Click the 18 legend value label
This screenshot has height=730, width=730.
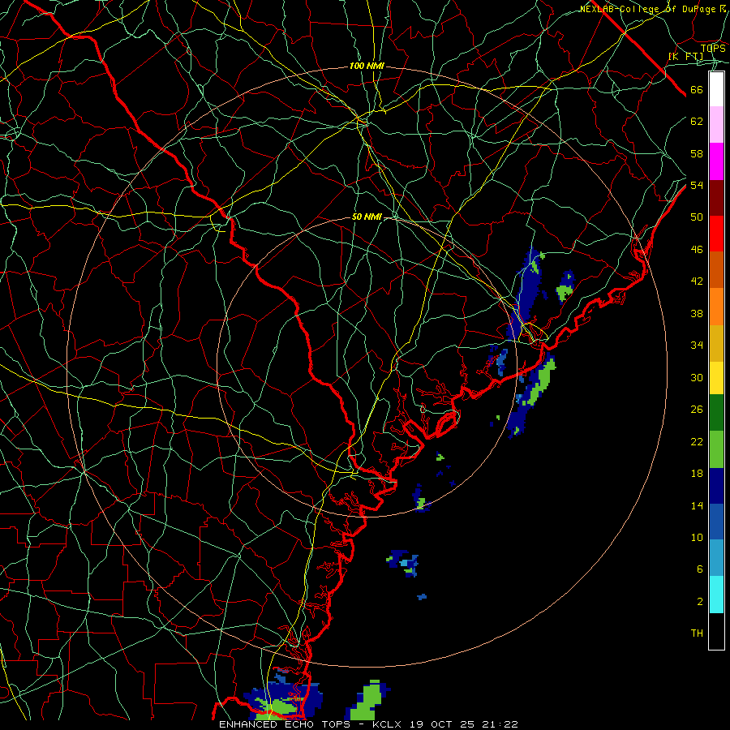point(697,474)
